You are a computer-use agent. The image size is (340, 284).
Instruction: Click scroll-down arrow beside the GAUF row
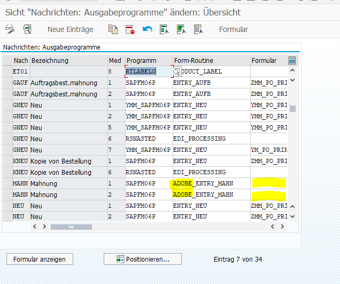coord(292,80)
